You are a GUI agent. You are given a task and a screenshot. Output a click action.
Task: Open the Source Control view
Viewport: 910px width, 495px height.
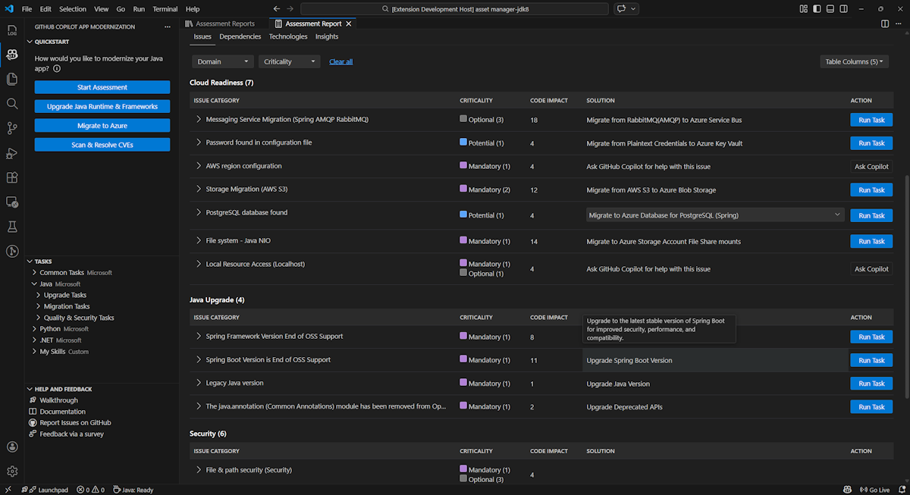[12, 128]
